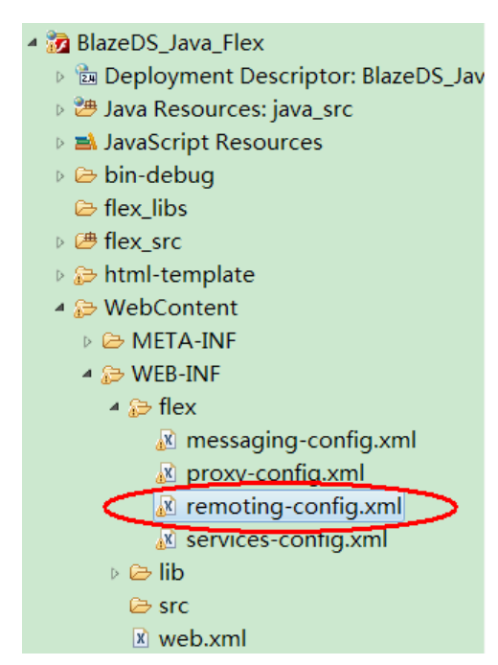Viewport: 498px width, 665px height.
Task: Click the BlazeDS_Java_Flex project icon
Action: pyautogui.click(x=58, y=42)
